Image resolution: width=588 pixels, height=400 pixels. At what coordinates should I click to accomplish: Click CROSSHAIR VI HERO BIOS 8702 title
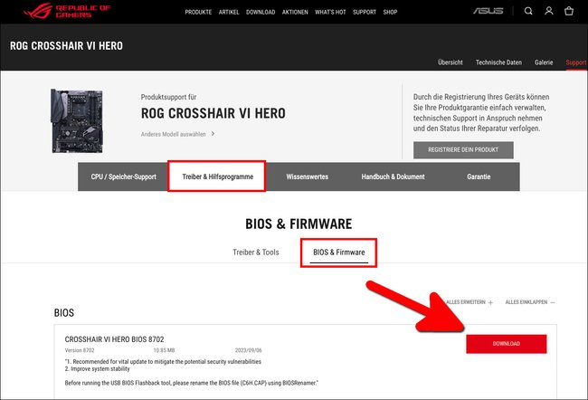click(x=114, y=339)
